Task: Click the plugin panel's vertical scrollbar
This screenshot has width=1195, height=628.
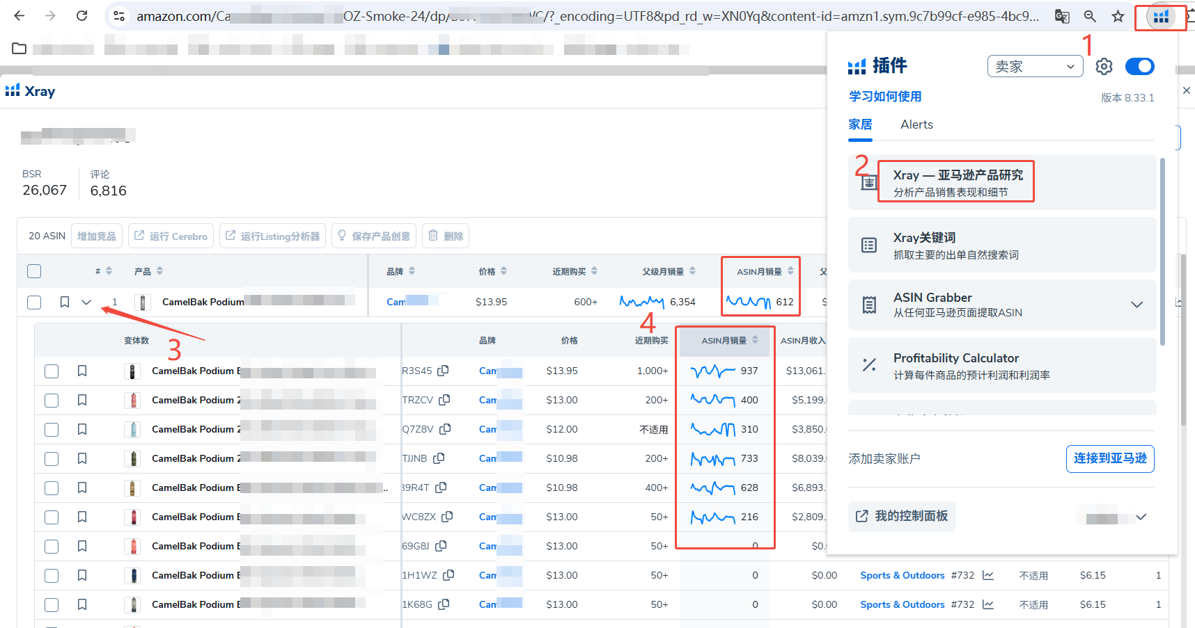Action: [1162, 250]
